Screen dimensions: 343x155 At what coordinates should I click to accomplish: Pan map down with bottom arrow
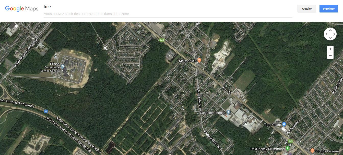(x=330, y=38)
